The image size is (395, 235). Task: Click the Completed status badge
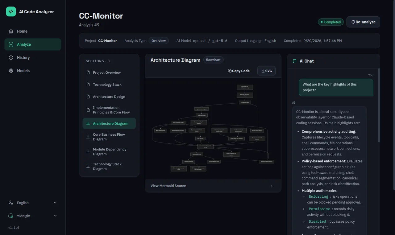[331, 22]
